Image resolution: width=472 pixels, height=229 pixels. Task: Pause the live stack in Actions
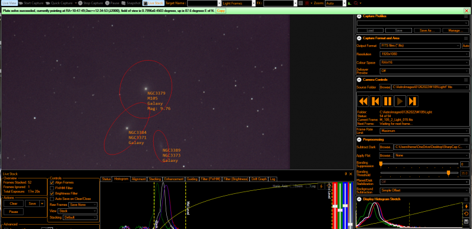(x=14, y=212)
